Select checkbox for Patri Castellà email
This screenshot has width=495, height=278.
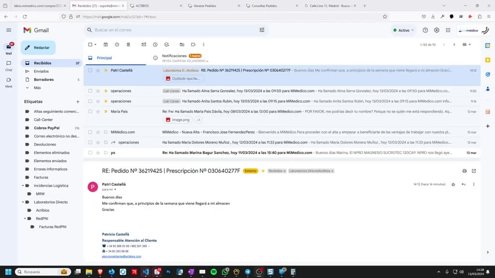(x=90, y=70)
